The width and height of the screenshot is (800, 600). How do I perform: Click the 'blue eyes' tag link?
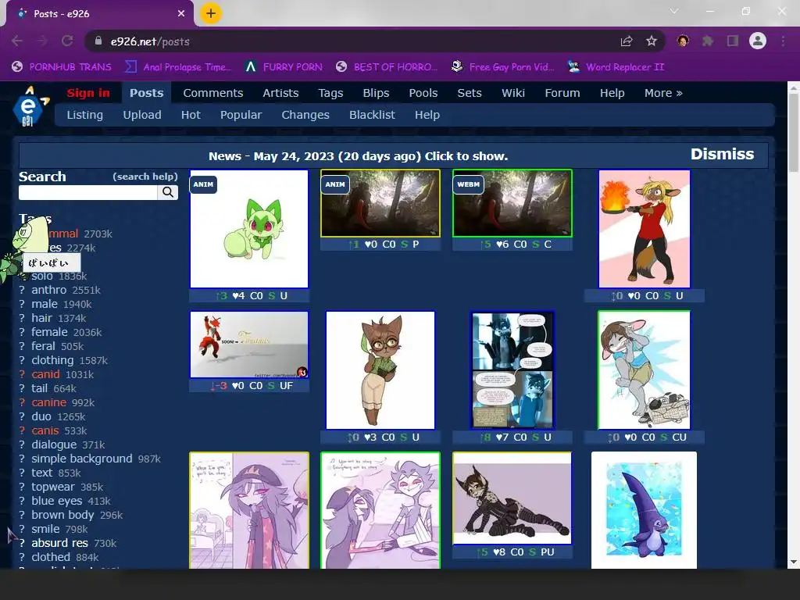pos(56,501)
